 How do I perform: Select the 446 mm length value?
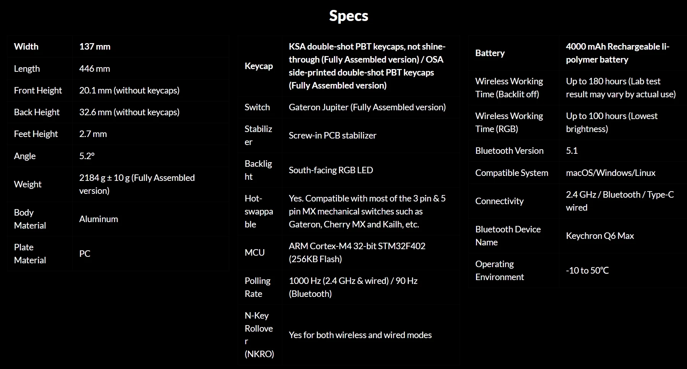click(94, 69)
